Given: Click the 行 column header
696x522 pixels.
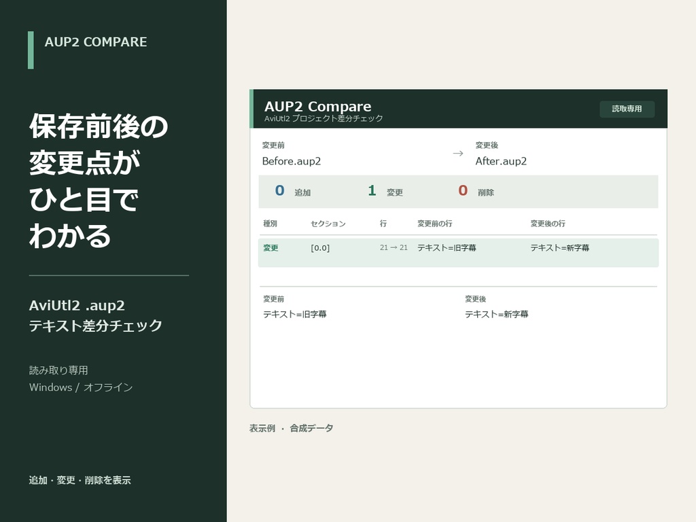Looking at the screenshot, I should click(x=383, y=224).
